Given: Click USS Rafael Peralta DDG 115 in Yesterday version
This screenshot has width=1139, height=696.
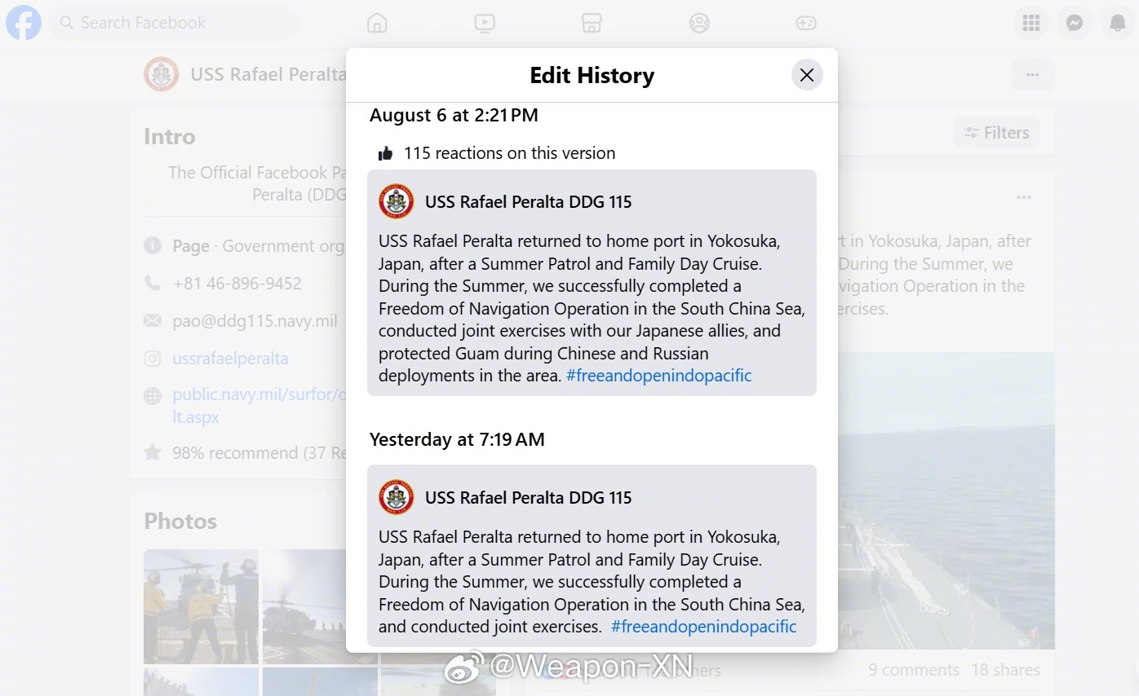Looking at the screenshot, I should 528,498.
